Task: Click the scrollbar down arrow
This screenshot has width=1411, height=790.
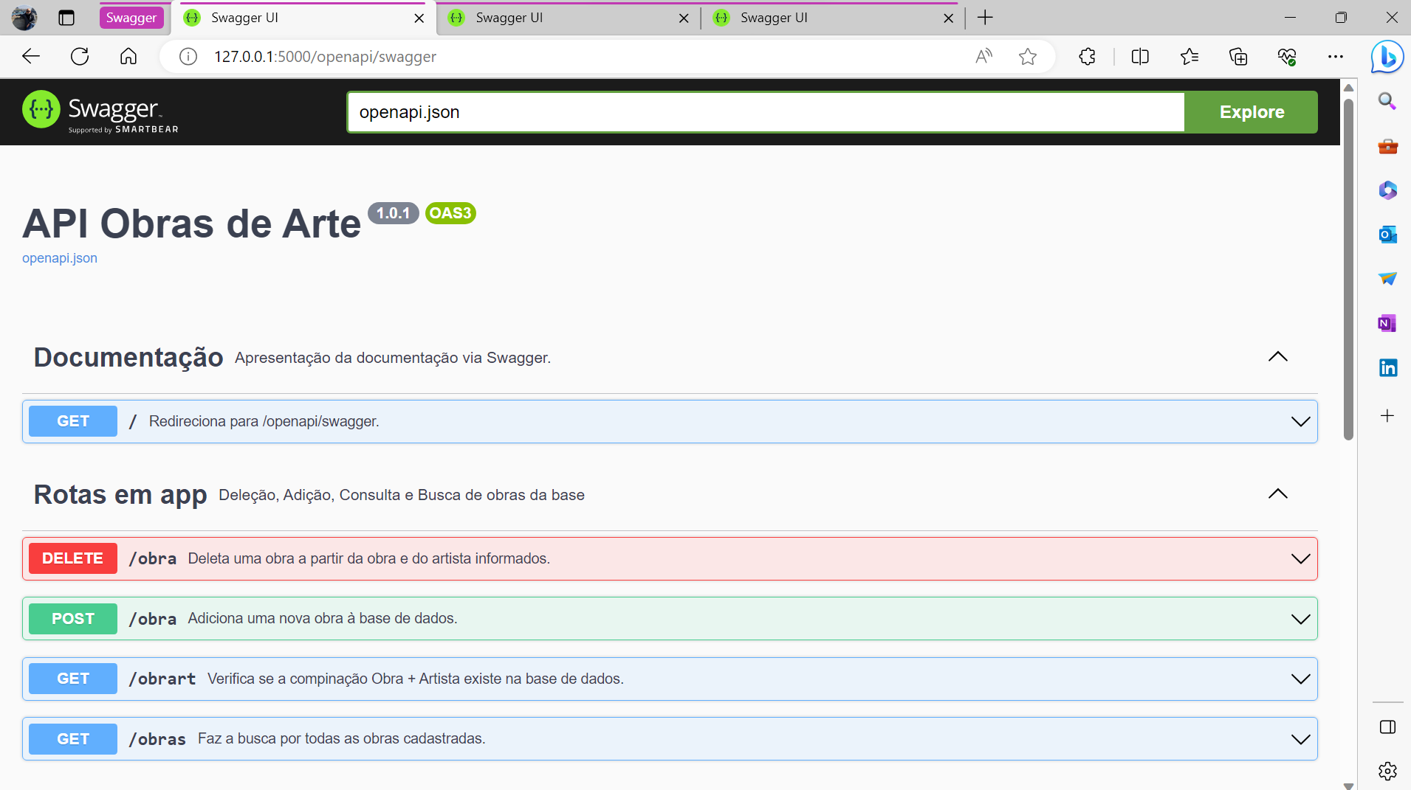Action: pyautogui.click(x=1348, y=785)
